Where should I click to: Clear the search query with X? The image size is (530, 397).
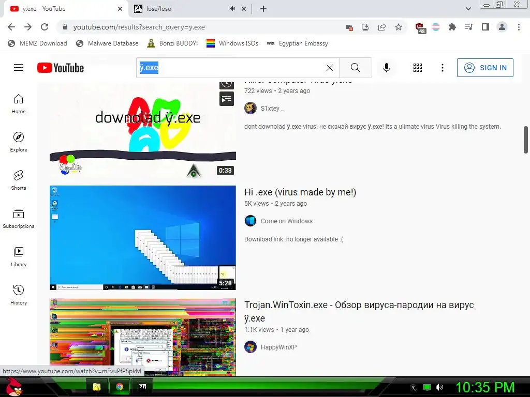pos(330,68)
